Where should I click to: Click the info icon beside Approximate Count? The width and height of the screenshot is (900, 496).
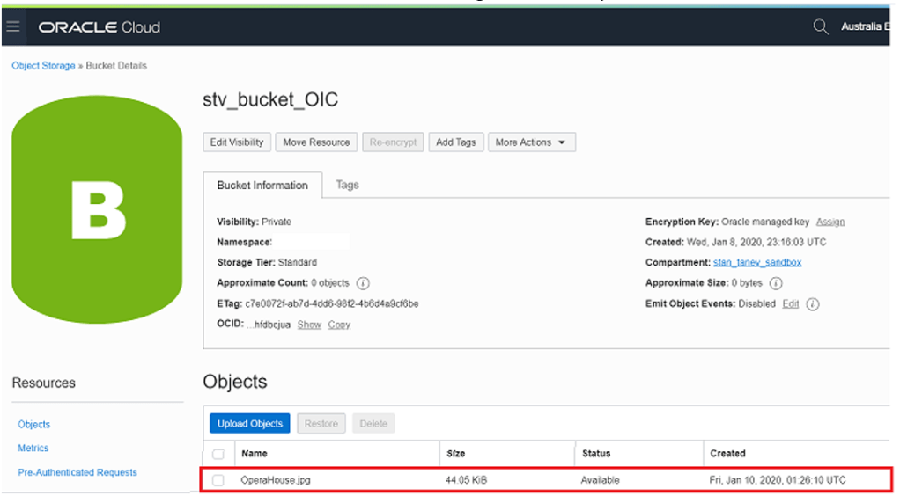(x=363, y=283)
